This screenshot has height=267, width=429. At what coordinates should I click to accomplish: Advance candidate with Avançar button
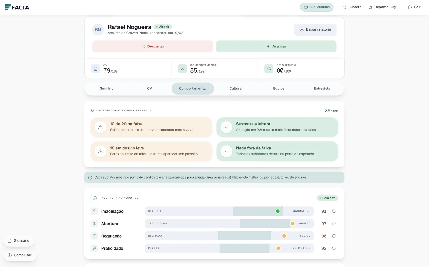click(276, 46)
